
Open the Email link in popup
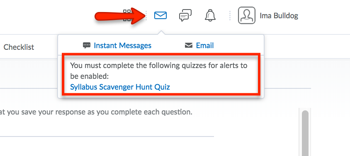coord(205,46)
